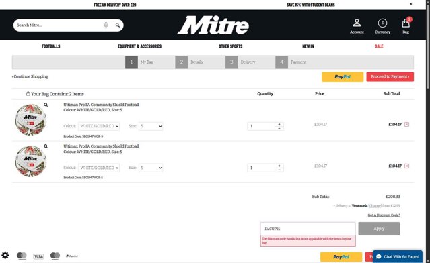Open cookie settings gear icon

5,256
